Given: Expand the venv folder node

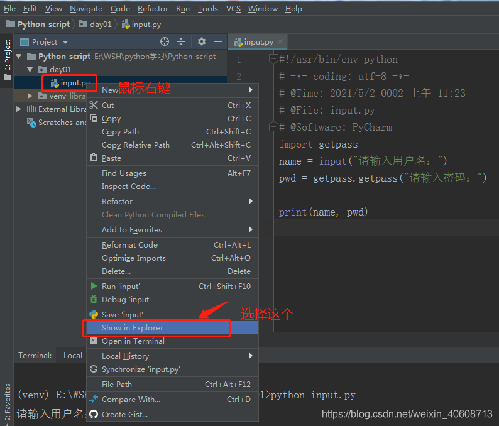Looking at the screenshot, I should (x=30, y=96).
